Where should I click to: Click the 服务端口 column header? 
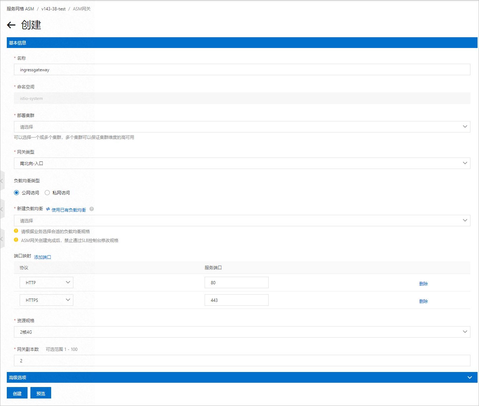pos(213,267)
